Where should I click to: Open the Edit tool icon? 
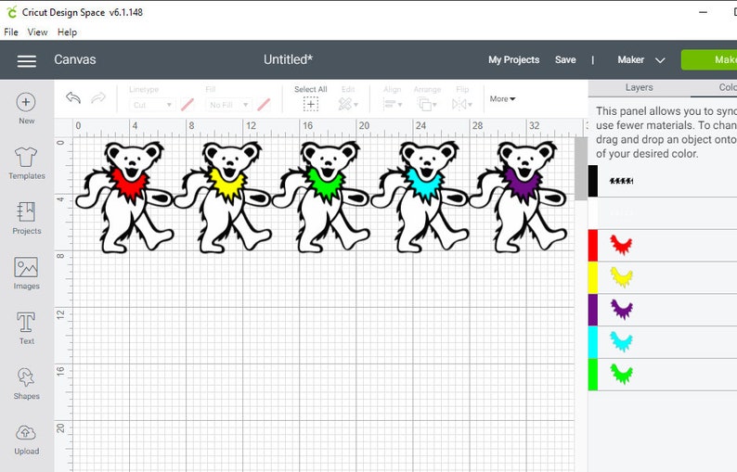(x=348, y=104)
